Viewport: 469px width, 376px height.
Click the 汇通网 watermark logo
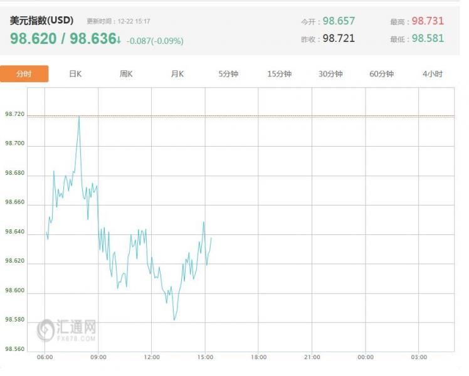[x=66, y=330]
